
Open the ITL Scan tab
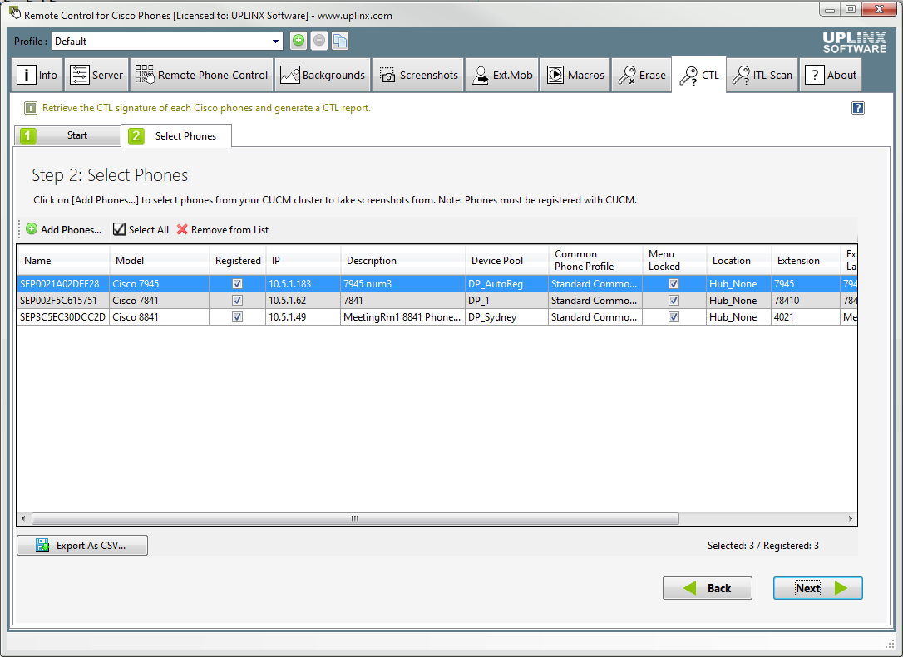click(x=762, y=75)
